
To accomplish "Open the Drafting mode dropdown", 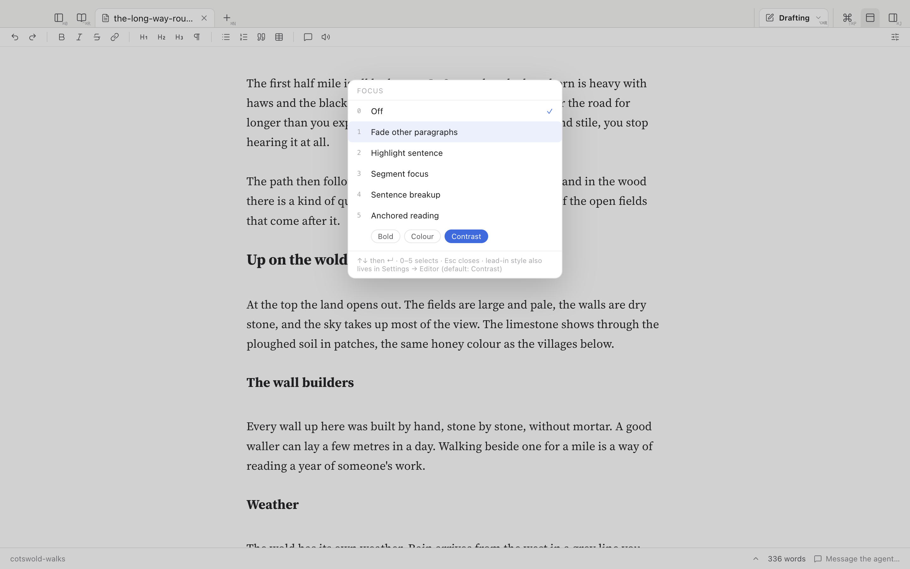I will (x=793, y=18).
